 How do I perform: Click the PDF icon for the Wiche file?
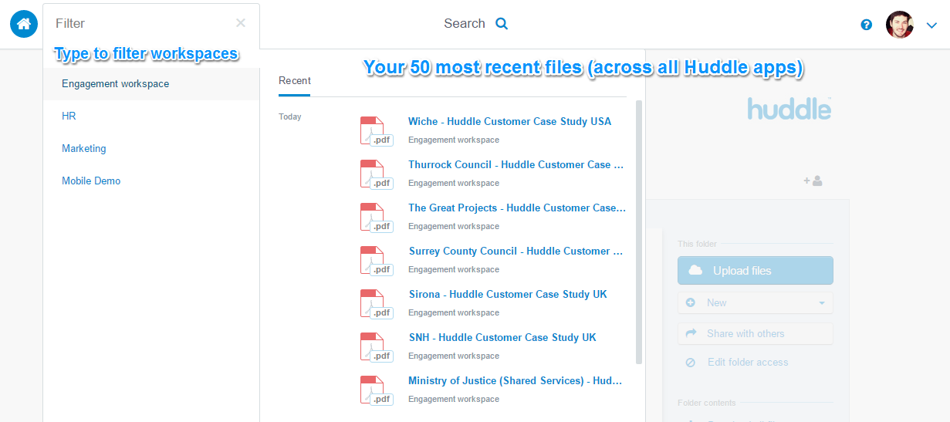(376, 130)
